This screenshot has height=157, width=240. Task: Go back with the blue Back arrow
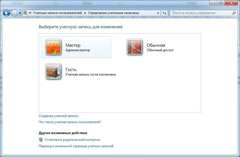coord(6,13)
